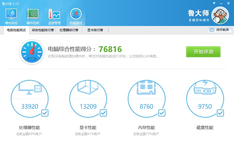Open the title bar dropdown arrow menu
This screenshot has height=156, width=234.
214,3
